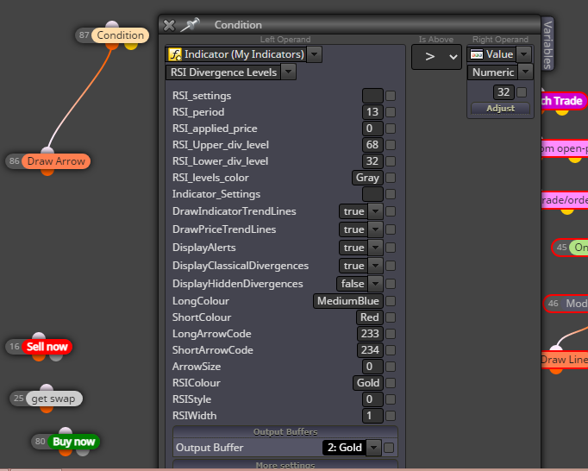588x471 pixels.
Task: Edit the RSIStyle value 0
Action: [372, 399]
